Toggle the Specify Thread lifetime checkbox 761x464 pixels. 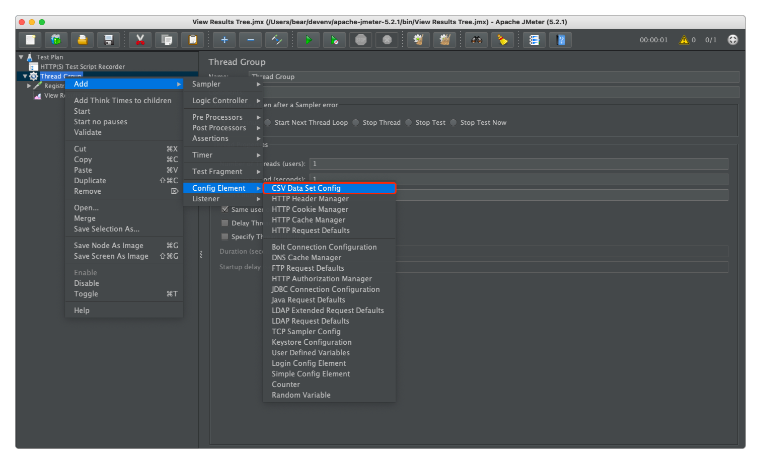click(x=225, y=237)
